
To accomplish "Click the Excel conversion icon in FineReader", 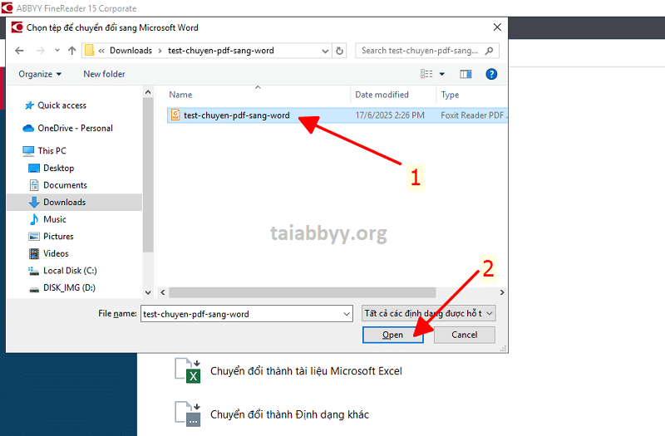I will 188,371.
